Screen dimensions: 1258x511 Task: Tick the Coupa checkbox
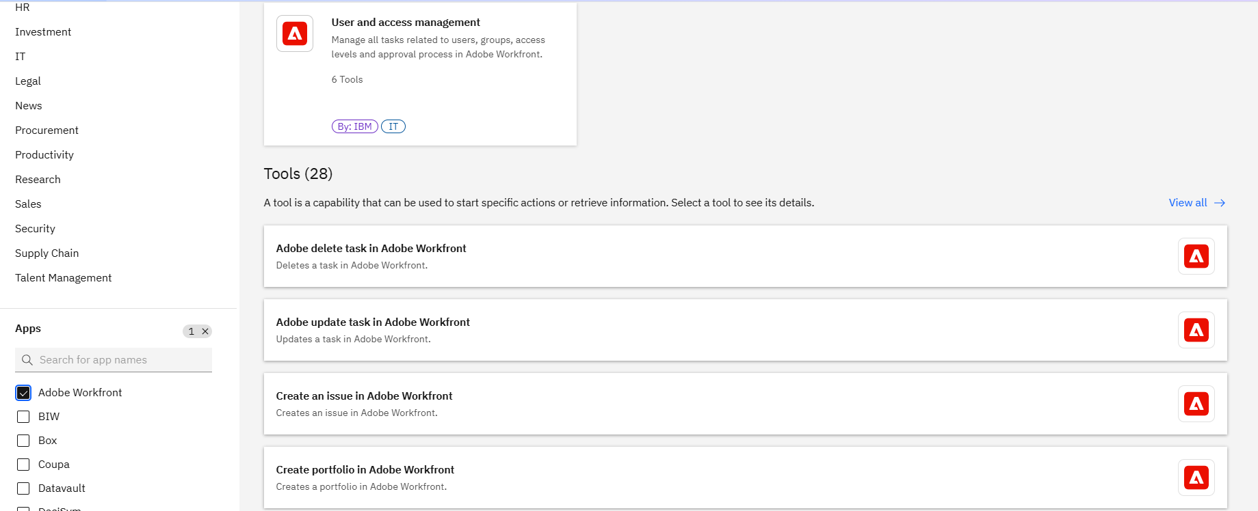[x=23, y=465]
